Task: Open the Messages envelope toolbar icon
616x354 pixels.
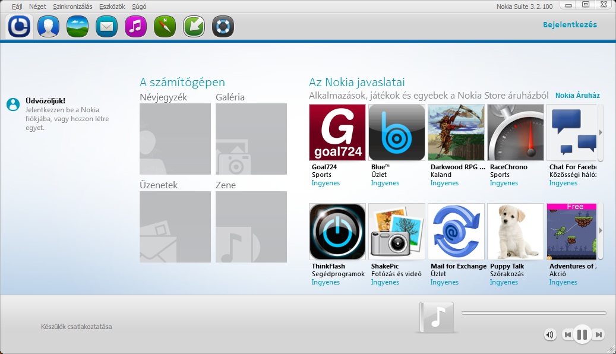Action: click(106, 26)
